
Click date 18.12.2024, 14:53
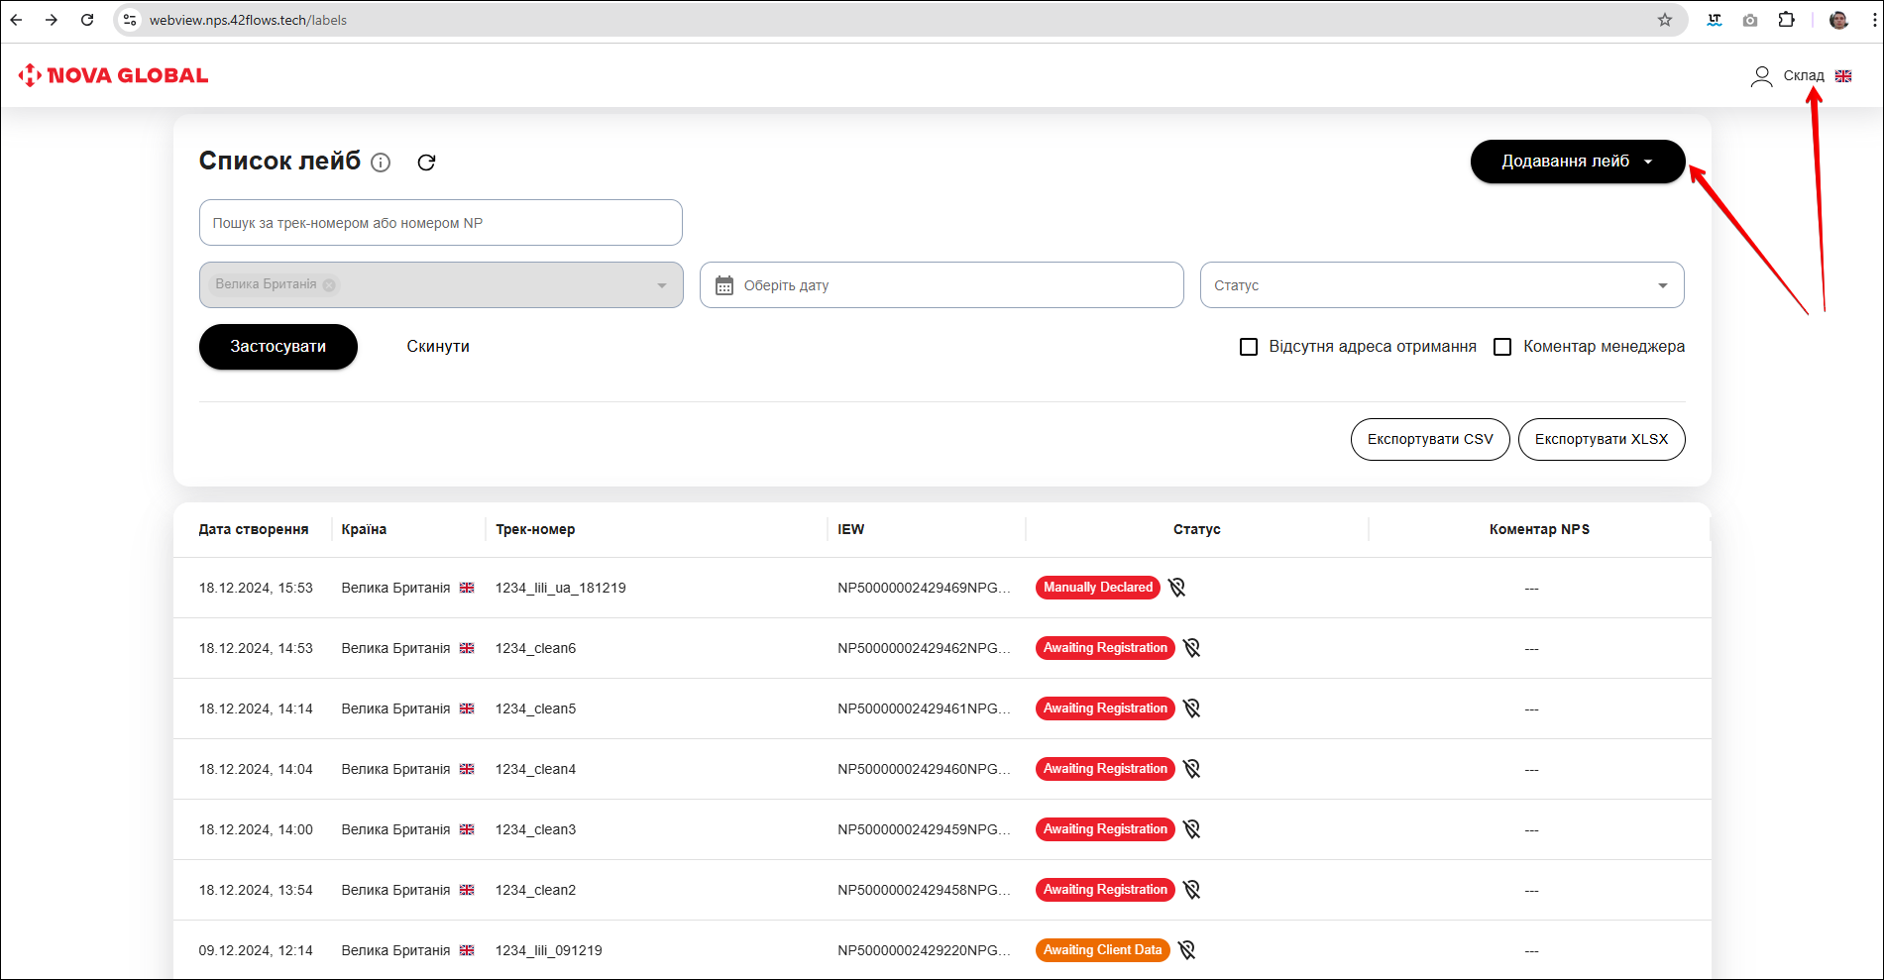[x=256, y=648]
